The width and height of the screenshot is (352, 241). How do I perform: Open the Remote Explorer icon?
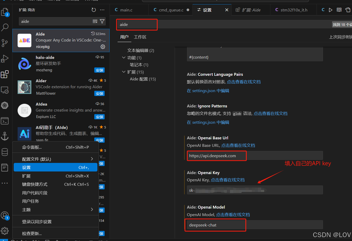5,90
